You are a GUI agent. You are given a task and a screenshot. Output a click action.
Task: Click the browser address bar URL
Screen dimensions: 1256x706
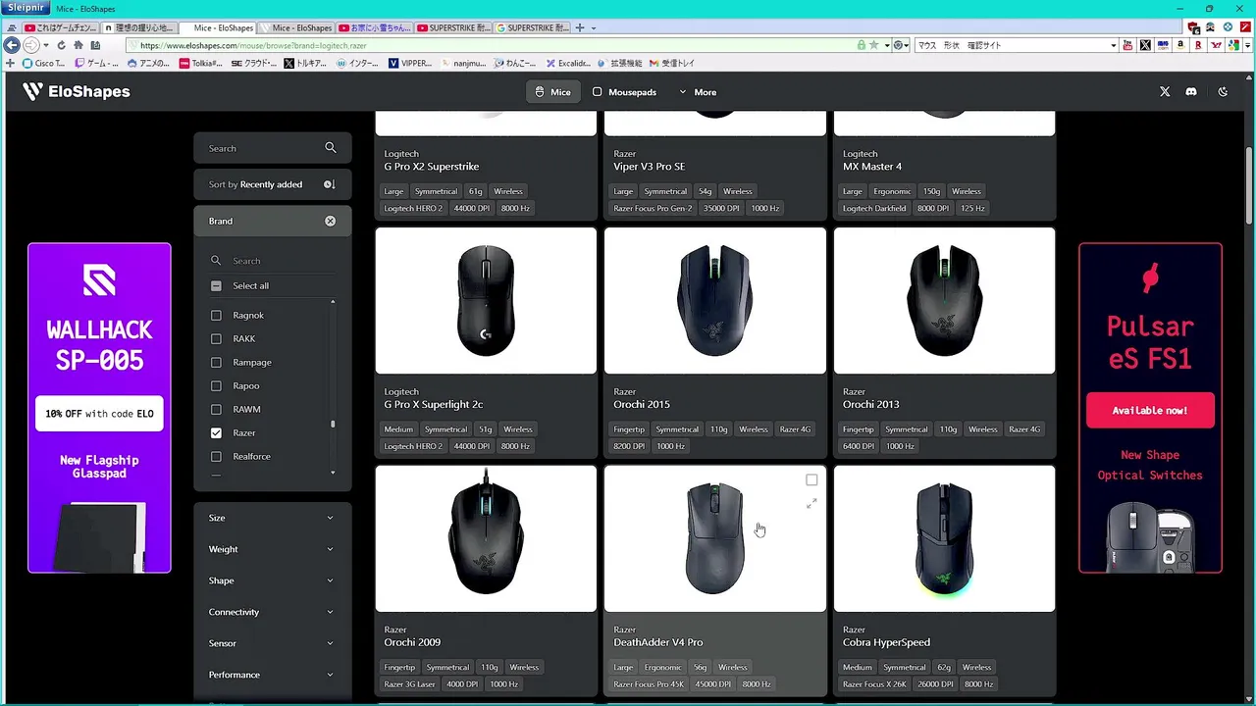[x=253, y=45]
